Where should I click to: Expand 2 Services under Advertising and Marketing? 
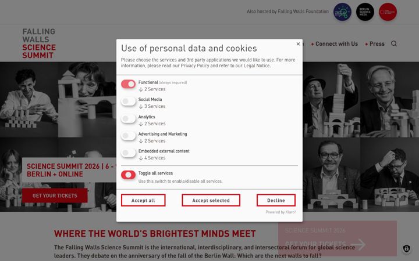(x=152, y=140)
